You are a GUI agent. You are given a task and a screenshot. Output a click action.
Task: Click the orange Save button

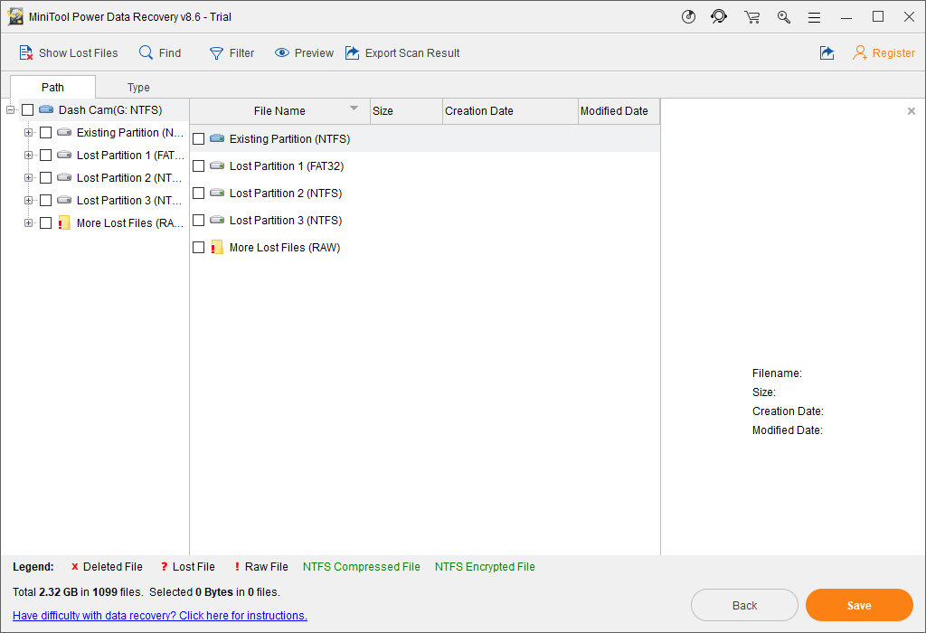click(859, 606)
